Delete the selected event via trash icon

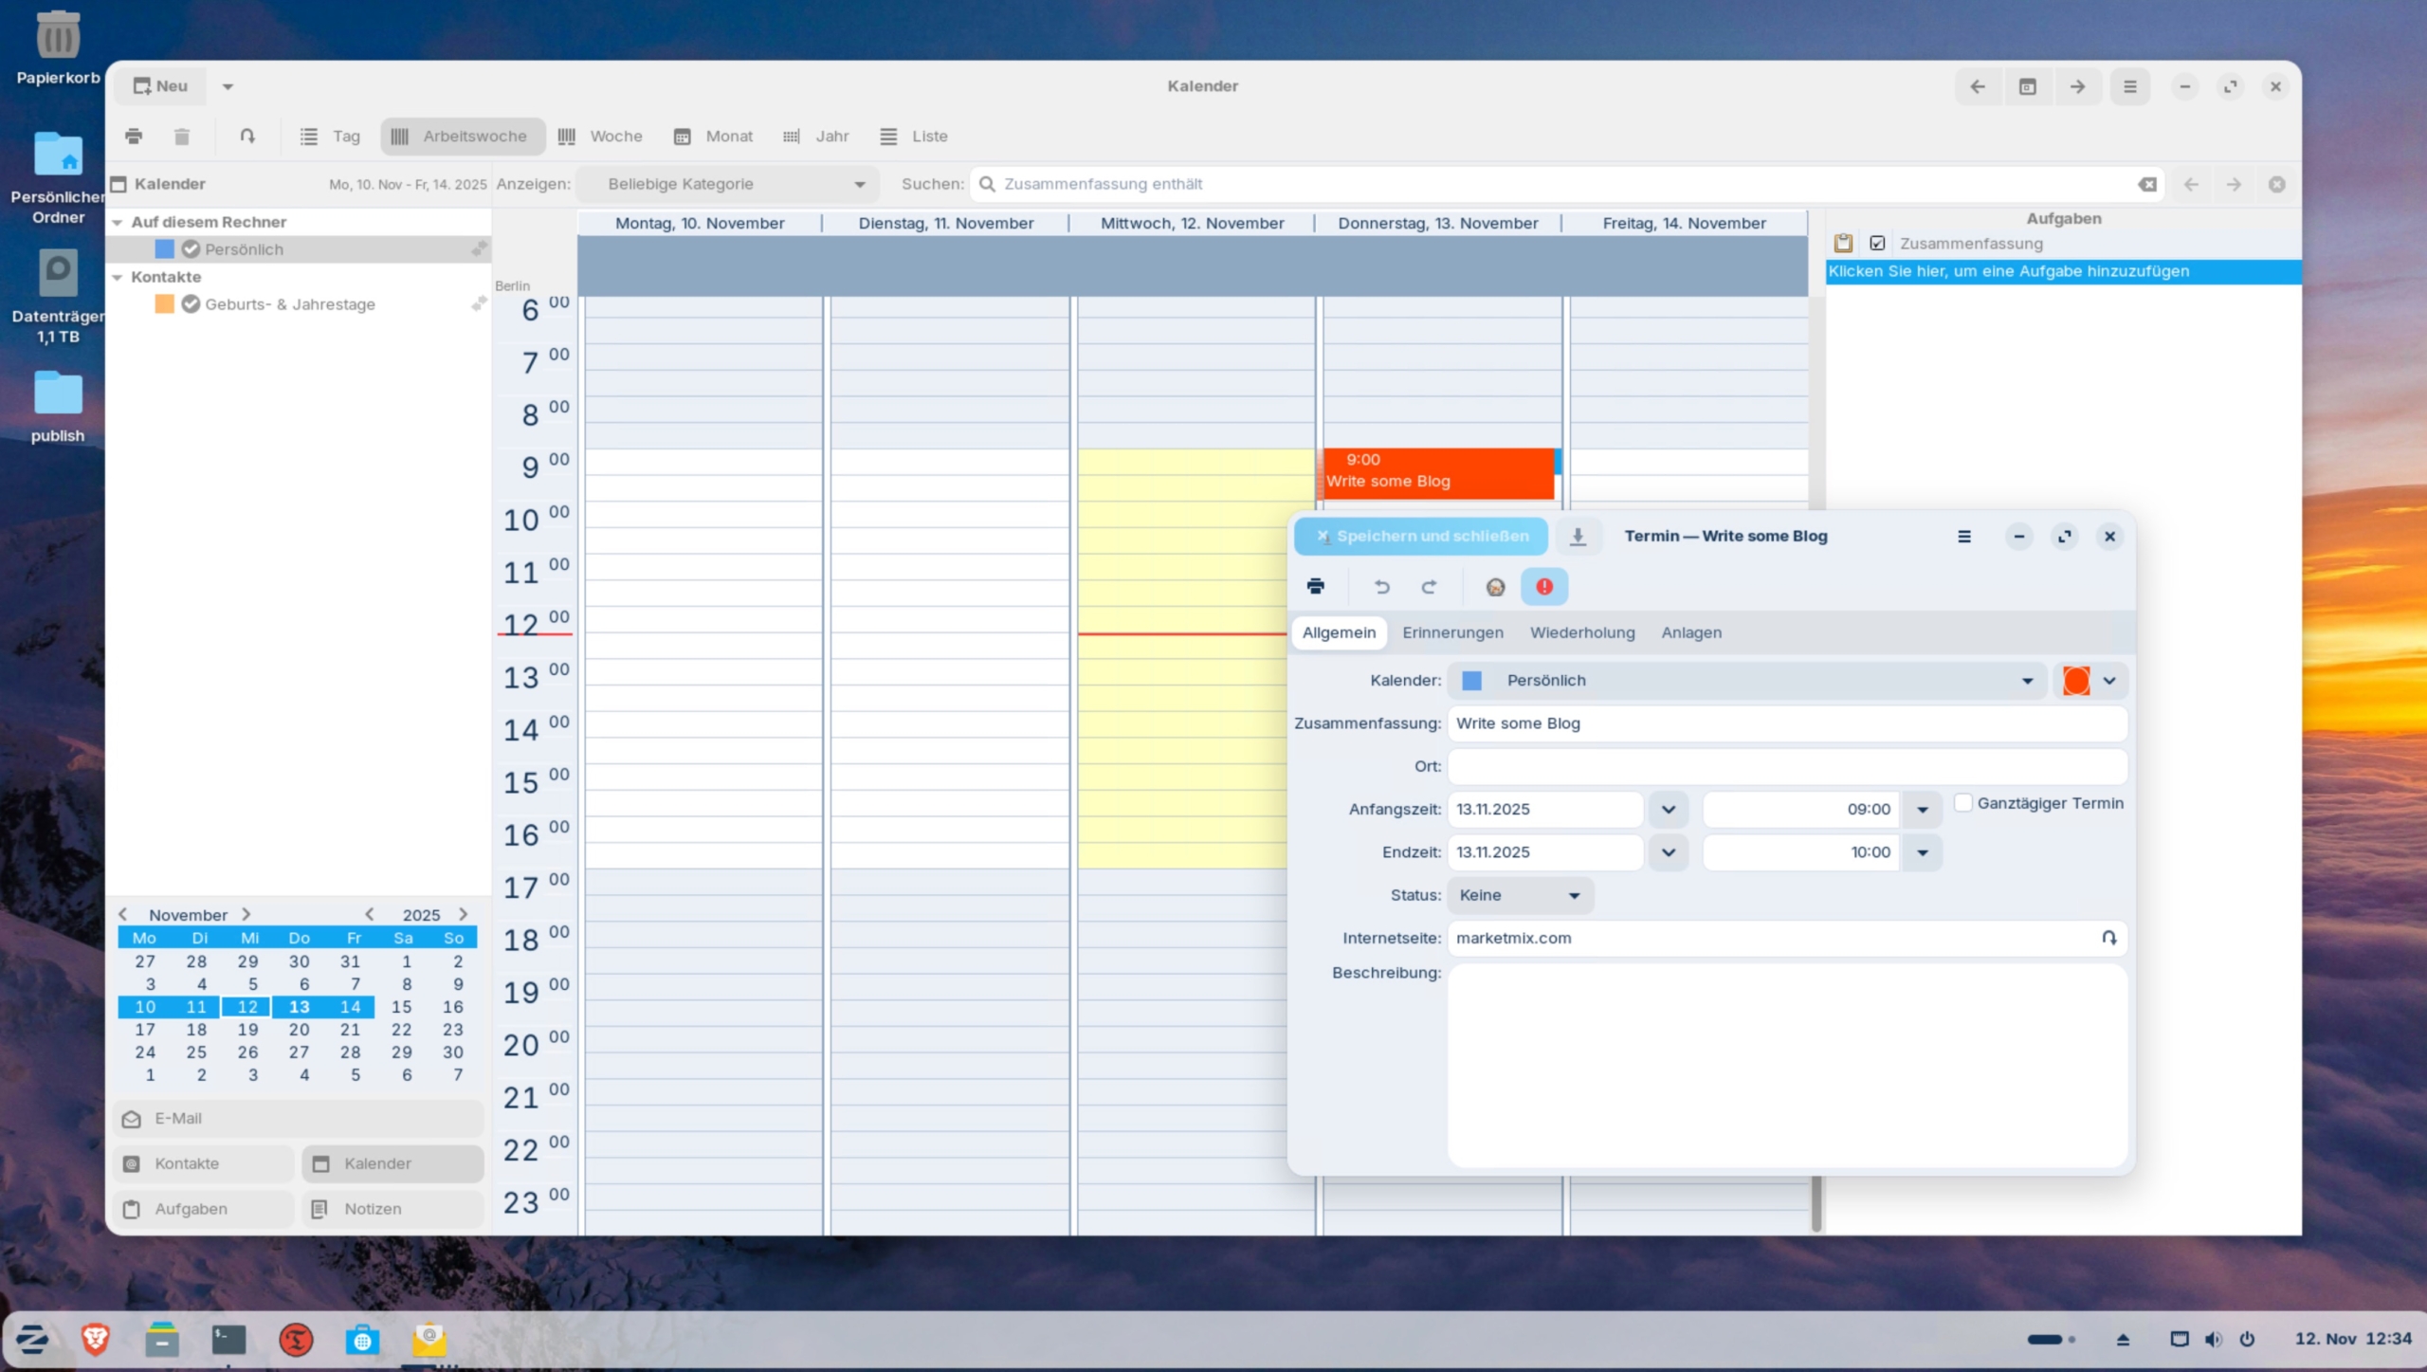click(182, 136)
